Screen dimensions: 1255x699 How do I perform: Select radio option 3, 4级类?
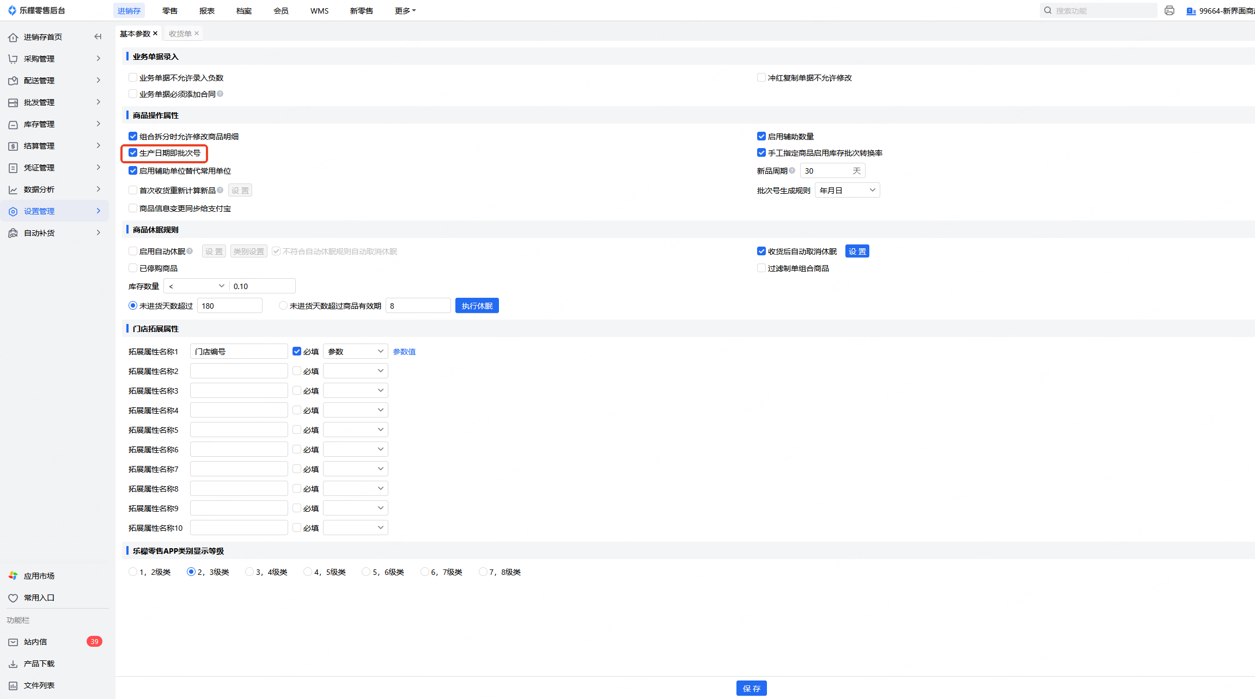[x=249, y=572]
